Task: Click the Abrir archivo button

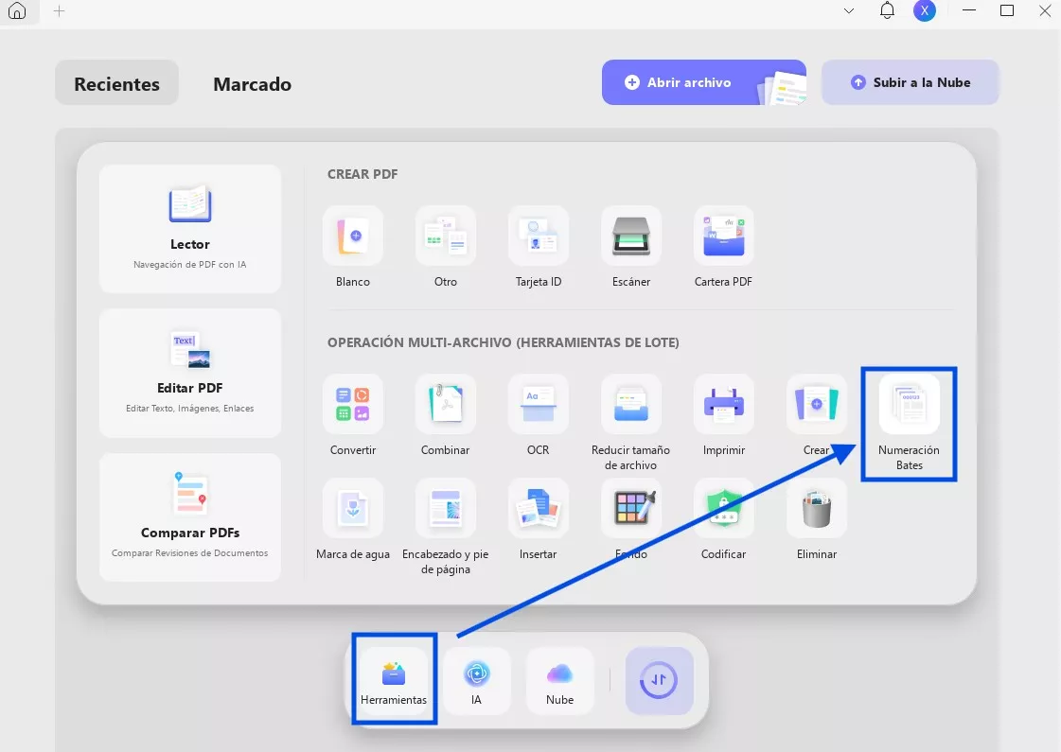Action: (704, 82)
